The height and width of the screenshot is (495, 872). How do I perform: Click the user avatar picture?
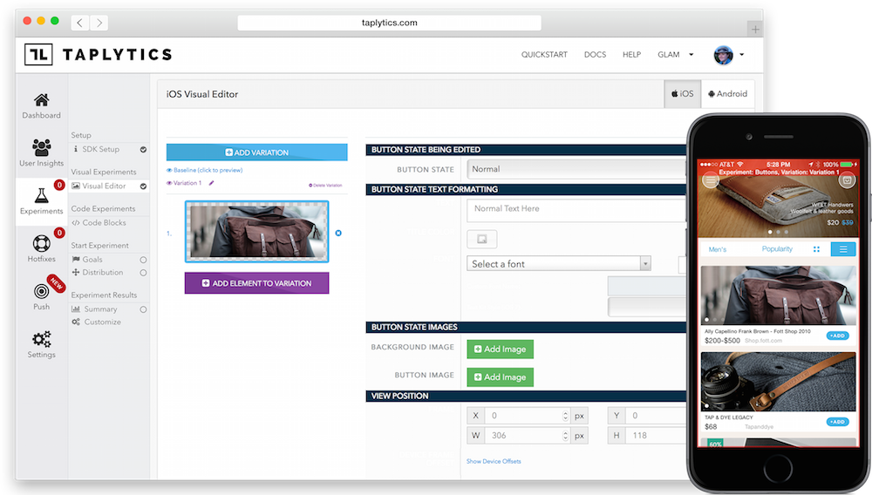coord(723,54)
